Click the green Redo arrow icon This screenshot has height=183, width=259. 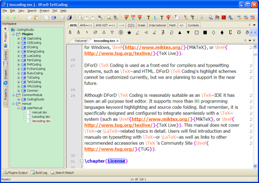[x=14, y=17]
